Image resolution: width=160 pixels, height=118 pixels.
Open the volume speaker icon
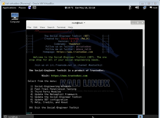pos(137,8)
